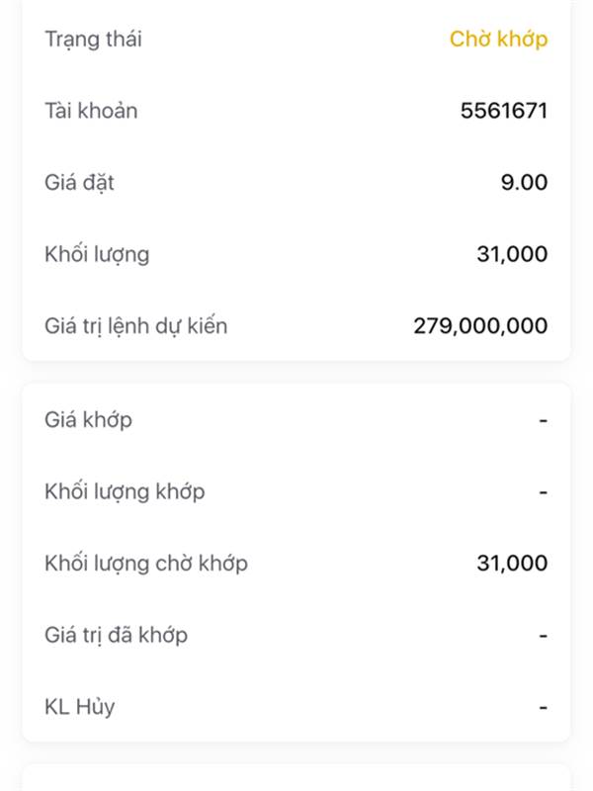This screenshot has height=791, width=593.
Task: Tap the Khối lượng value 31,000
Action: pyautogui.click(x=512, y=254)
